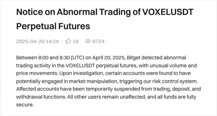Click the word VOXELUSDT in the headline

click(x=168, y=12)
